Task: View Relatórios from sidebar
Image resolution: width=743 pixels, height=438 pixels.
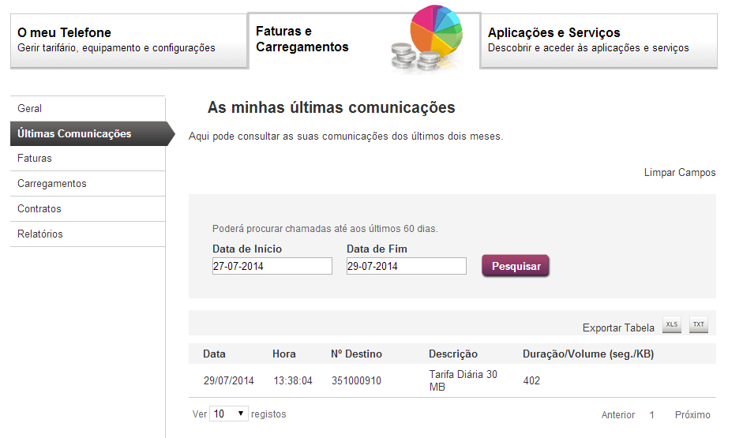Action: tap(40, 234)
